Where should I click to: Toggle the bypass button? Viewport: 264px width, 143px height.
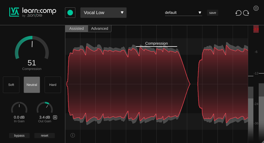19,136
